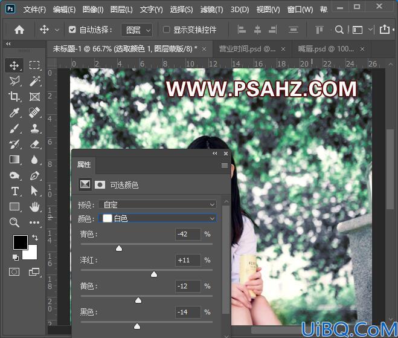Click the share export icon
398x338 pixels.
[x=385, y=29]
